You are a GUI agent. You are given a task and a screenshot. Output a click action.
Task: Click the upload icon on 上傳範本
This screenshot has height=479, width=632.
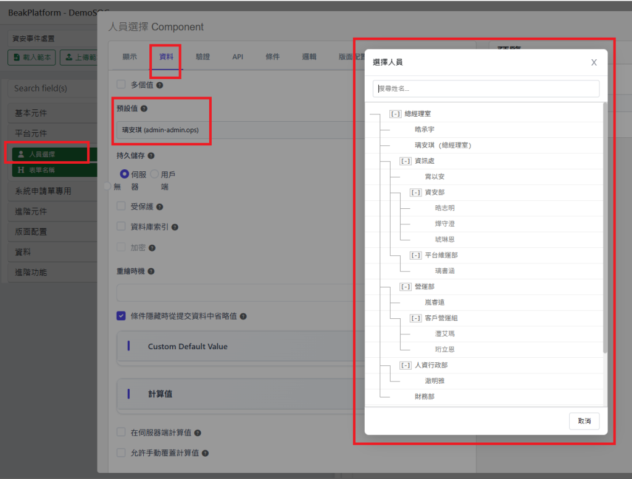point(69,57)
